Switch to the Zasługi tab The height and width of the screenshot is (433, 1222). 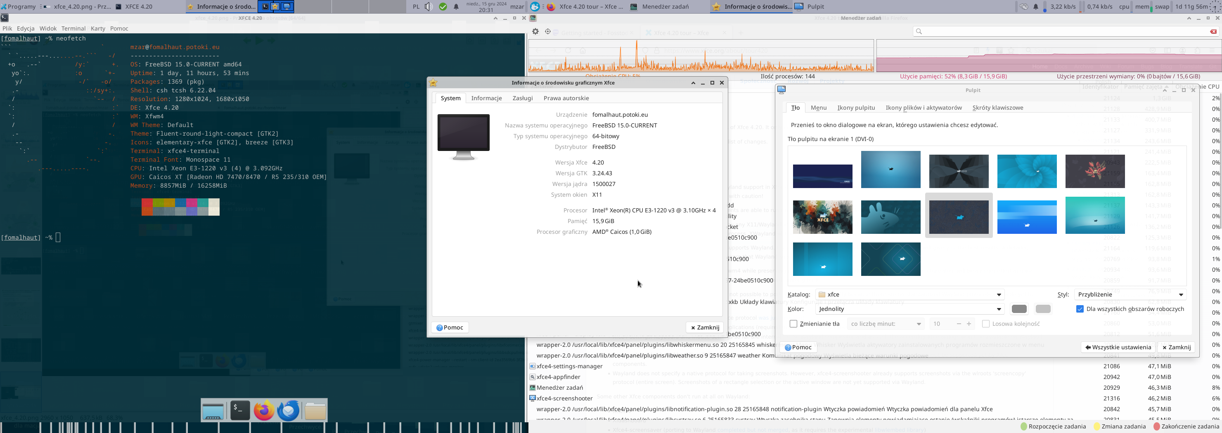pyautogui.click(x=522, y=98)
